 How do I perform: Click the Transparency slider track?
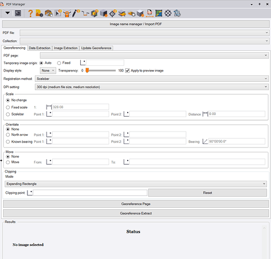pos(101,70)
